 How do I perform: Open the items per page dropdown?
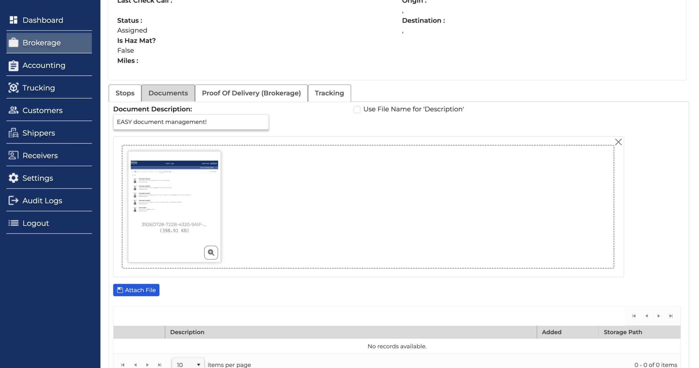pos(188,364)
